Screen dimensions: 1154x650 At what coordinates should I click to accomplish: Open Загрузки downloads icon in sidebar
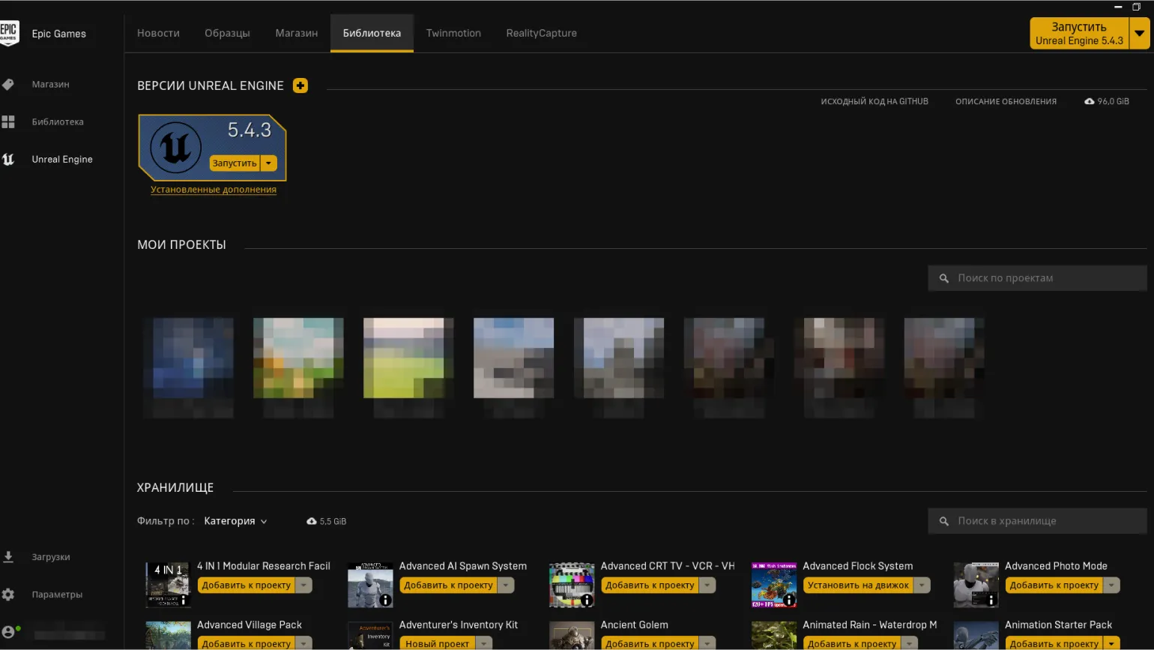pyautogui.click(x=8, y=557)
